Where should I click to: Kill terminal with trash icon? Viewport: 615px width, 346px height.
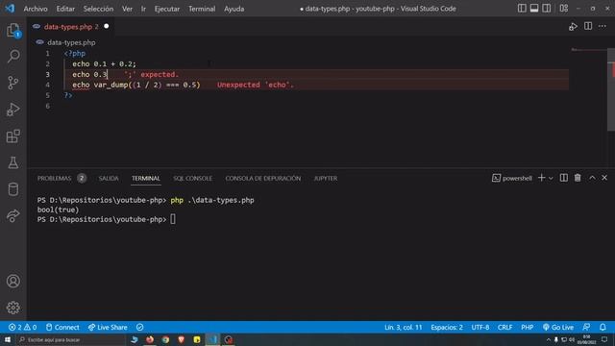tap(578, 178)
